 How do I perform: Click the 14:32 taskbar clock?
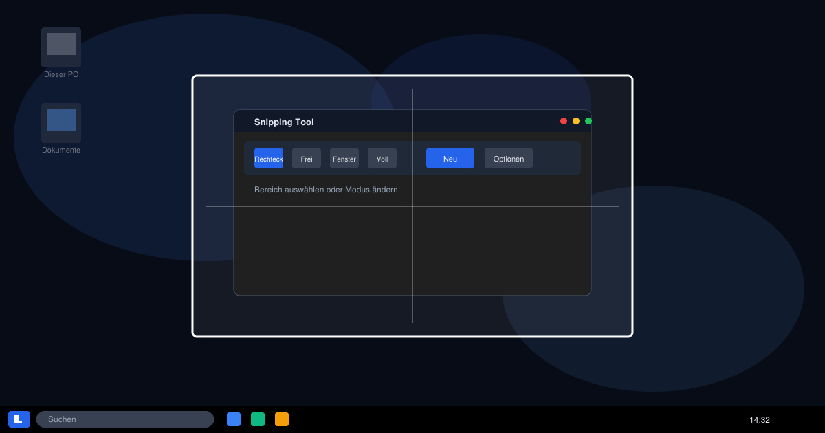pyautogui.click(x=760, y=420)
